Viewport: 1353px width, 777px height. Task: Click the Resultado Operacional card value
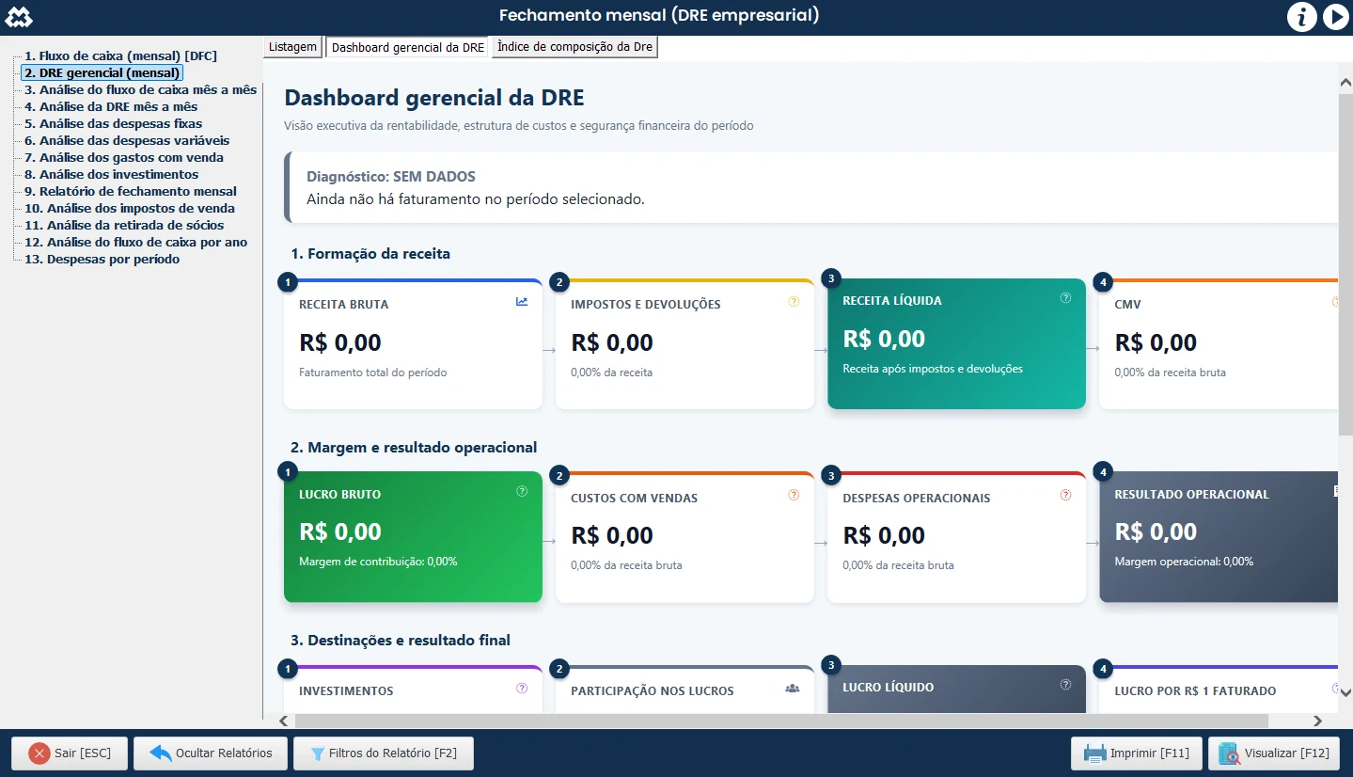[x=1156, y=531]
